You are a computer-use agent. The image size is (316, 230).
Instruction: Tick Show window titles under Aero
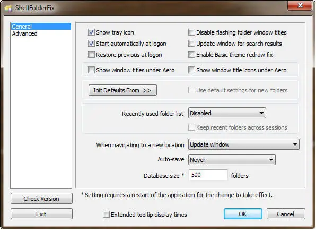click(x=91, y=70)
